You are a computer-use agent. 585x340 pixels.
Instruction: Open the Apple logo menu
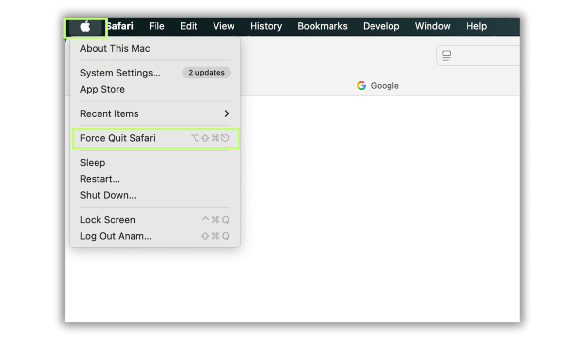click(x=85, y=27)
